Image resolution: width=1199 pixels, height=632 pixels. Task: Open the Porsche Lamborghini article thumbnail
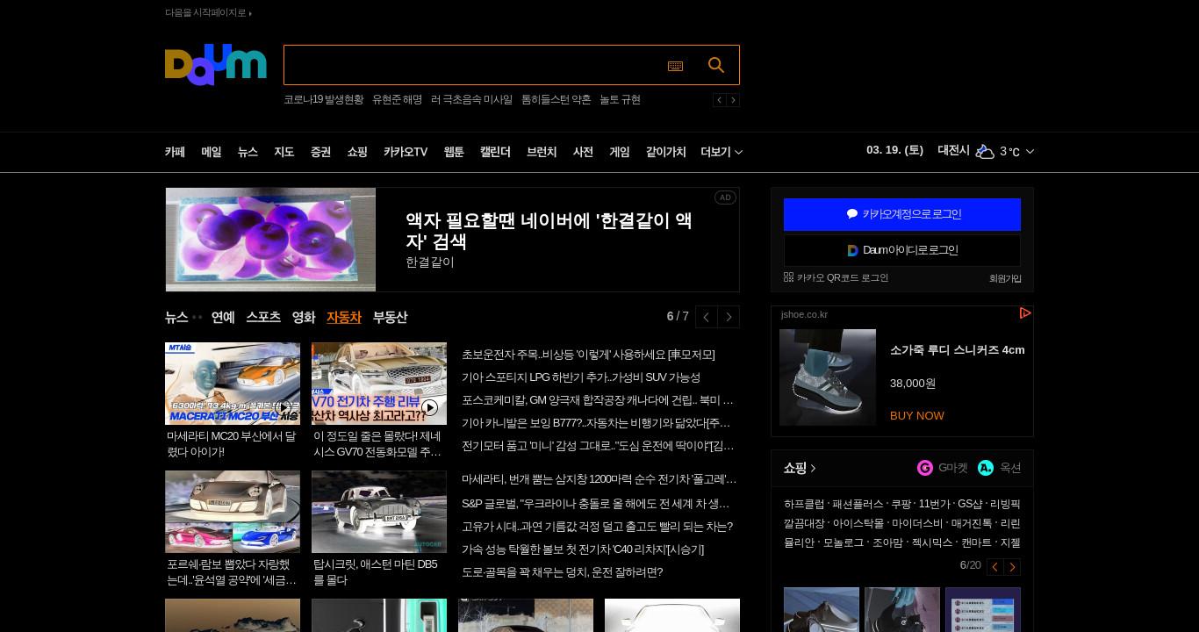[233, 512]
